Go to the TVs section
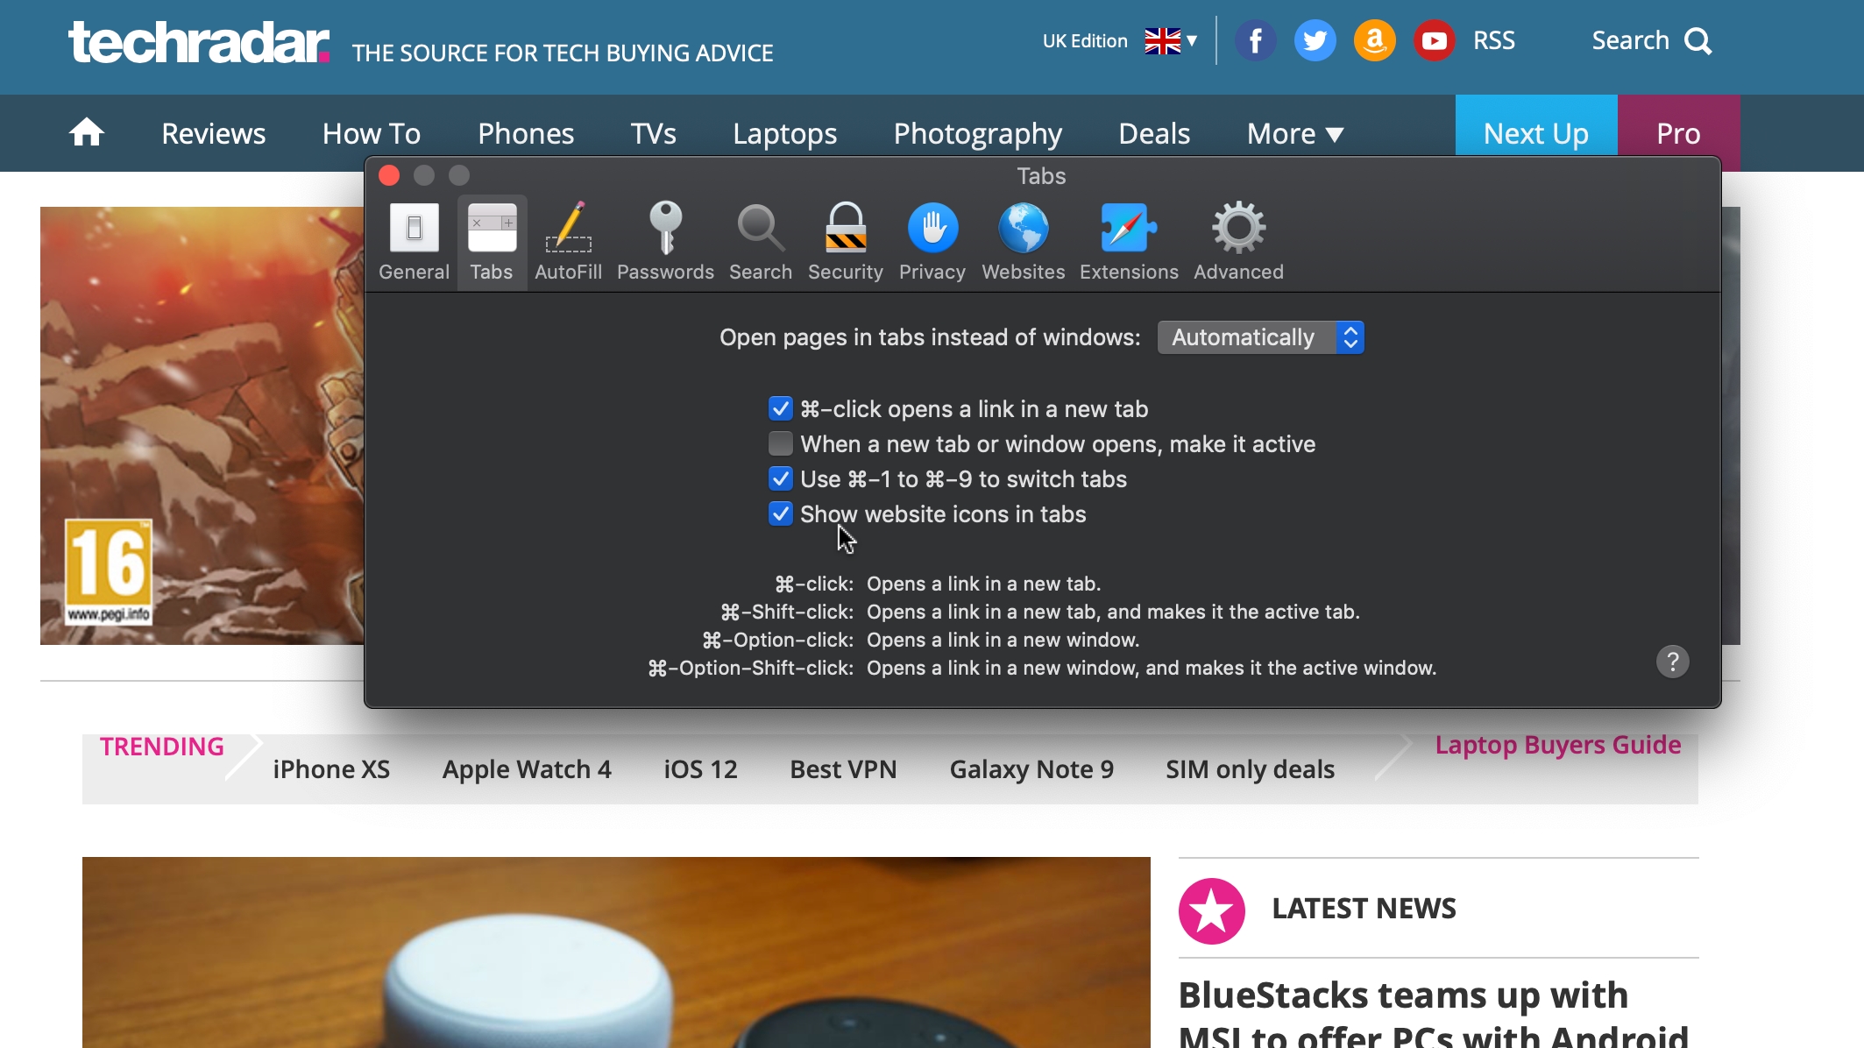Viewport: 1864px width, 1048px height. click(x=653, y=133)
